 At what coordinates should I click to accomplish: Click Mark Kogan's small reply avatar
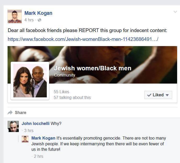click(25, 139)
